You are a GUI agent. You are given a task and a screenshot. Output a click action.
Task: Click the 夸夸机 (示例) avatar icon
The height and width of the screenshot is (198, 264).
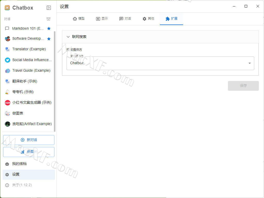7,92
